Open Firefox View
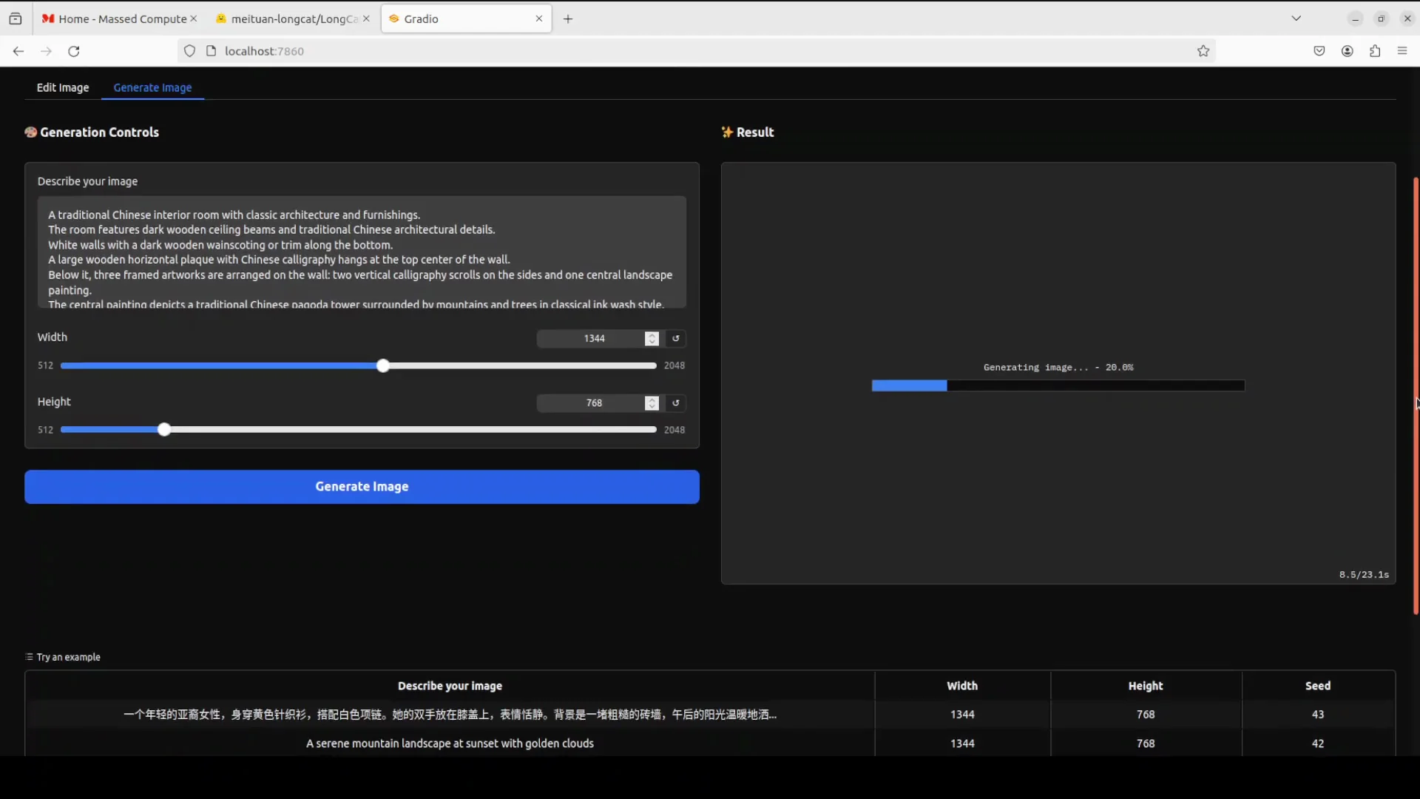Screen dimensions: 1420x799 coord(16,18)
